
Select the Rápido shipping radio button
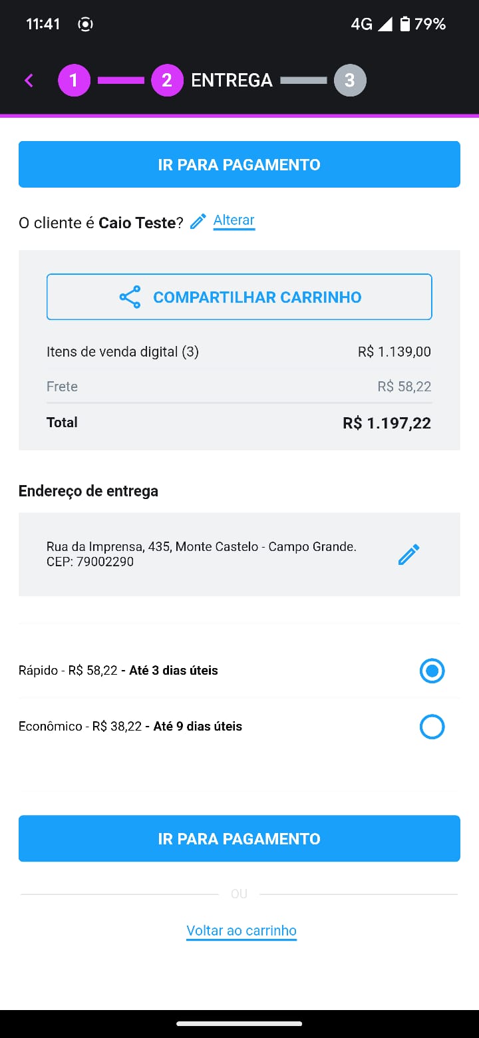pos(432,671)
